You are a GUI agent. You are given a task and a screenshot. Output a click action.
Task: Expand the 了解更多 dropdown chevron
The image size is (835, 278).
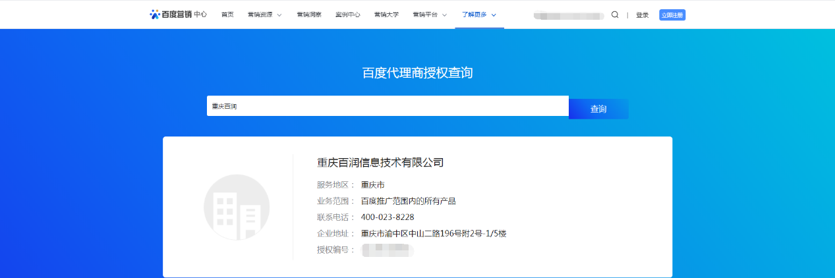point(494,14)
